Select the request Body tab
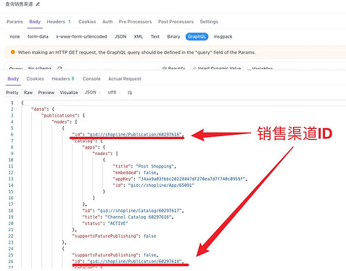Screen dimensions: 346x271 35,22
